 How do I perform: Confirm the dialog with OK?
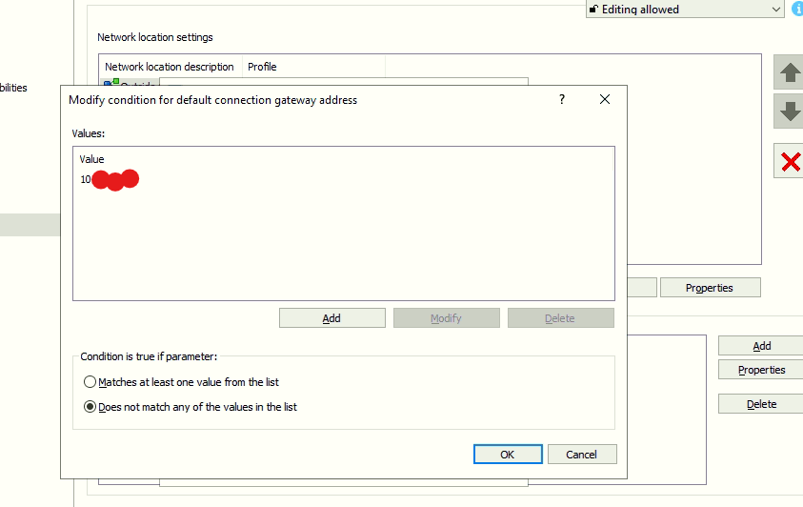508,455
